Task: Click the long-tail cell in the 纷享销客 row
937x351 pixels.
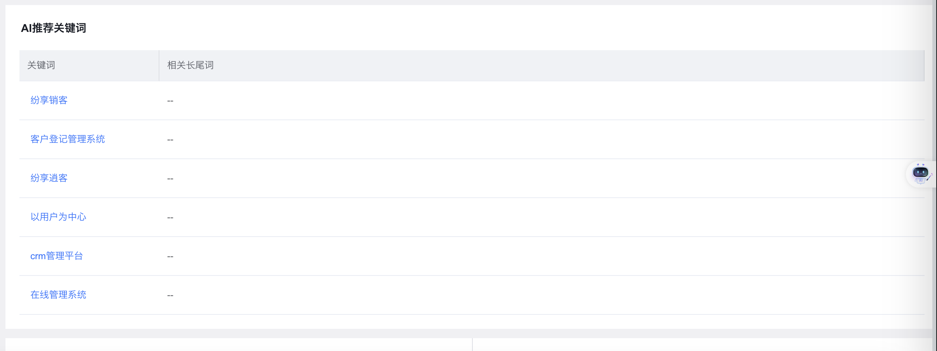Action: coord(542,100)
